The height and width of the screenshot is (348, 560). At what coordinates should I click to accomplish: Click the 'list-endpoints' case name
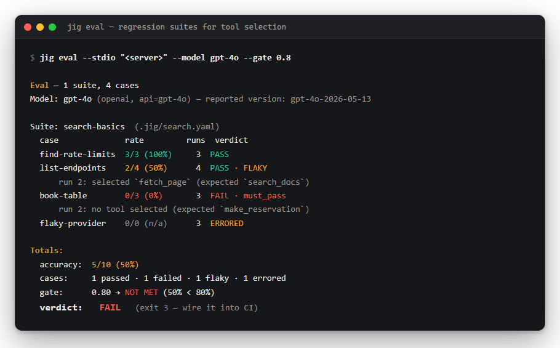[73, 168]
